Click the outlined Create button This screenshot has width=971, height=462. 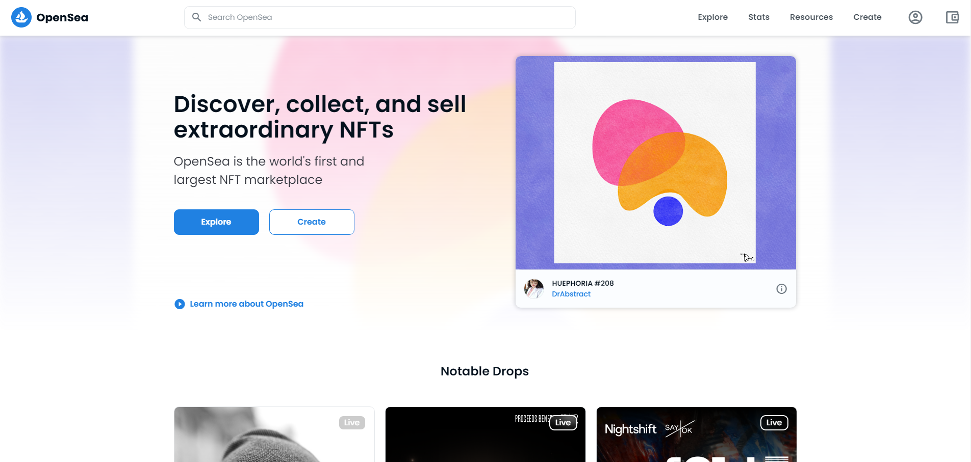[312, 222]
